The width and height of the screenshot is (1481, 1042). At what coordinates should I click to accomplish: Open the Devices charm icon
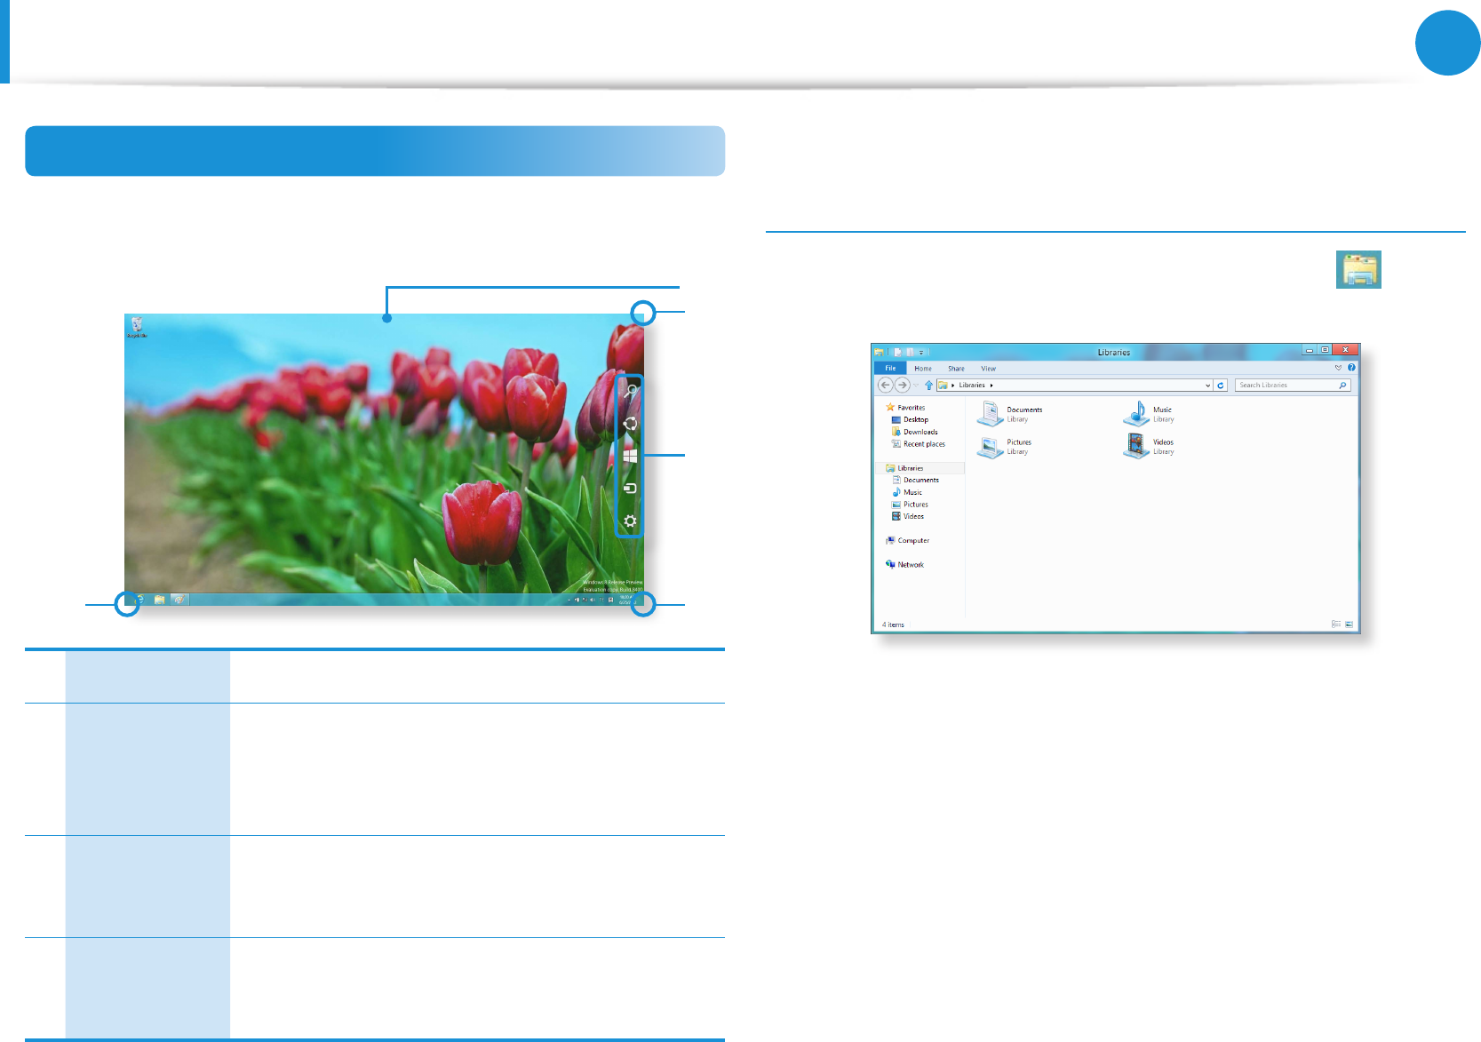tap(630, 488)
